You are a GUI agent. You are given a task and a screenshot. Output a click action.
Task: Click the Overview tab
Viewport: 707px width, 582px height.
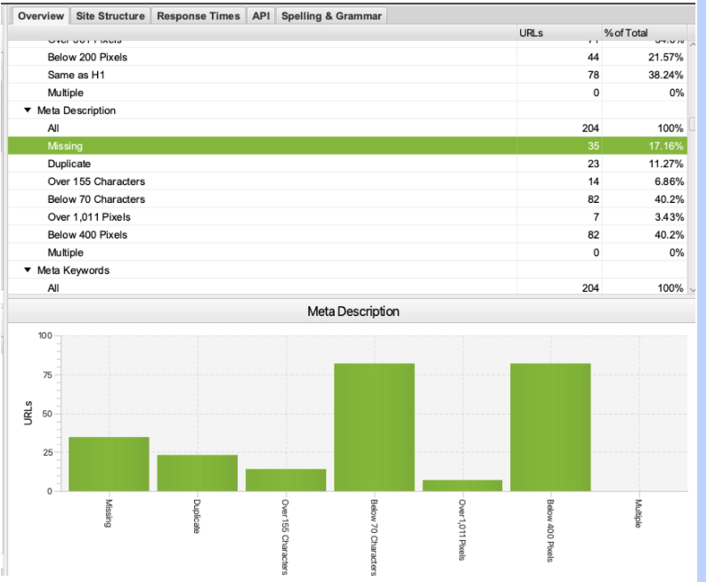pos(41,16)
